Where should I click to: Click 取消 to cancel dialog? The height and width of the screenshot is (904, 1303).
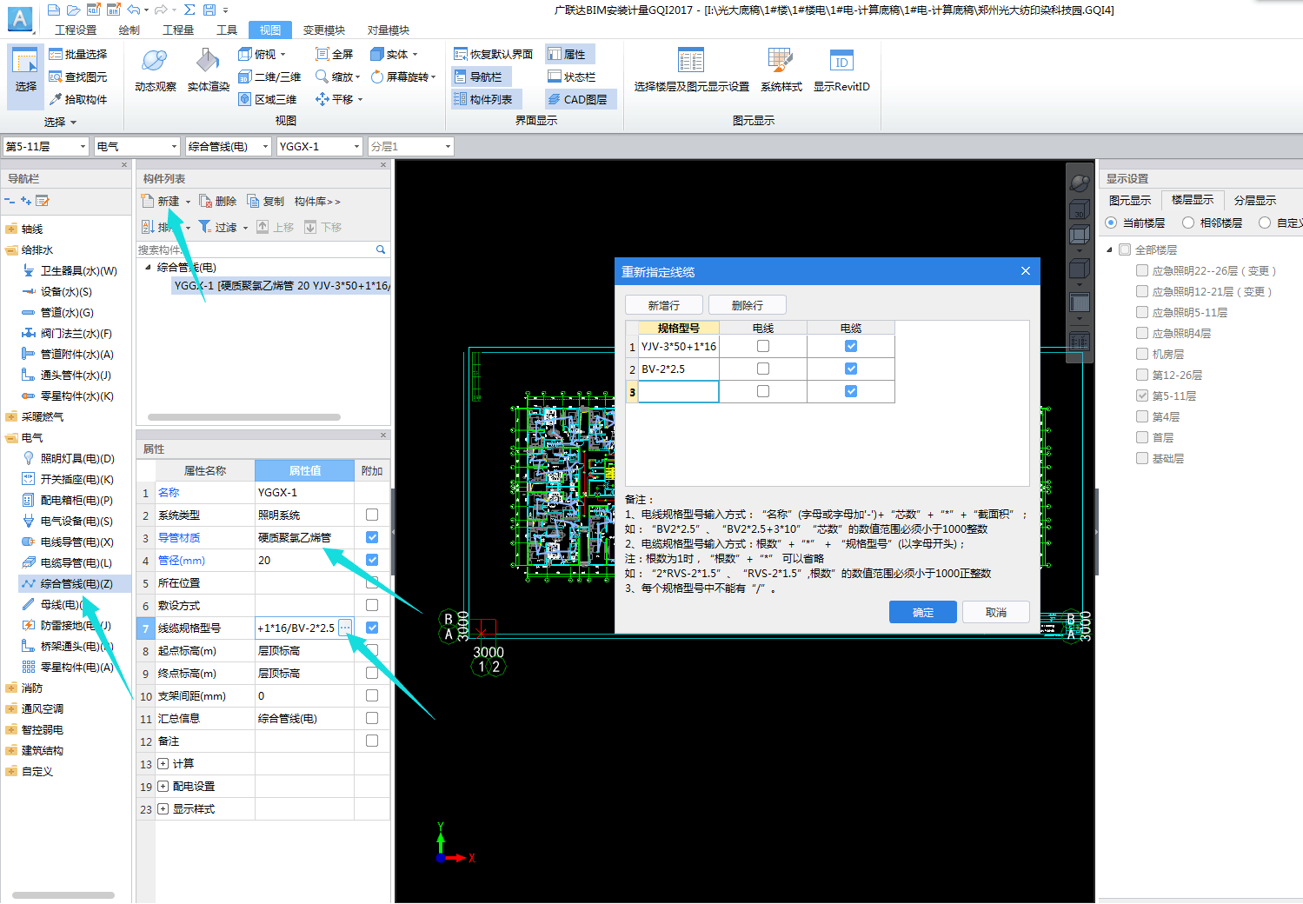[x=996, y=612]
